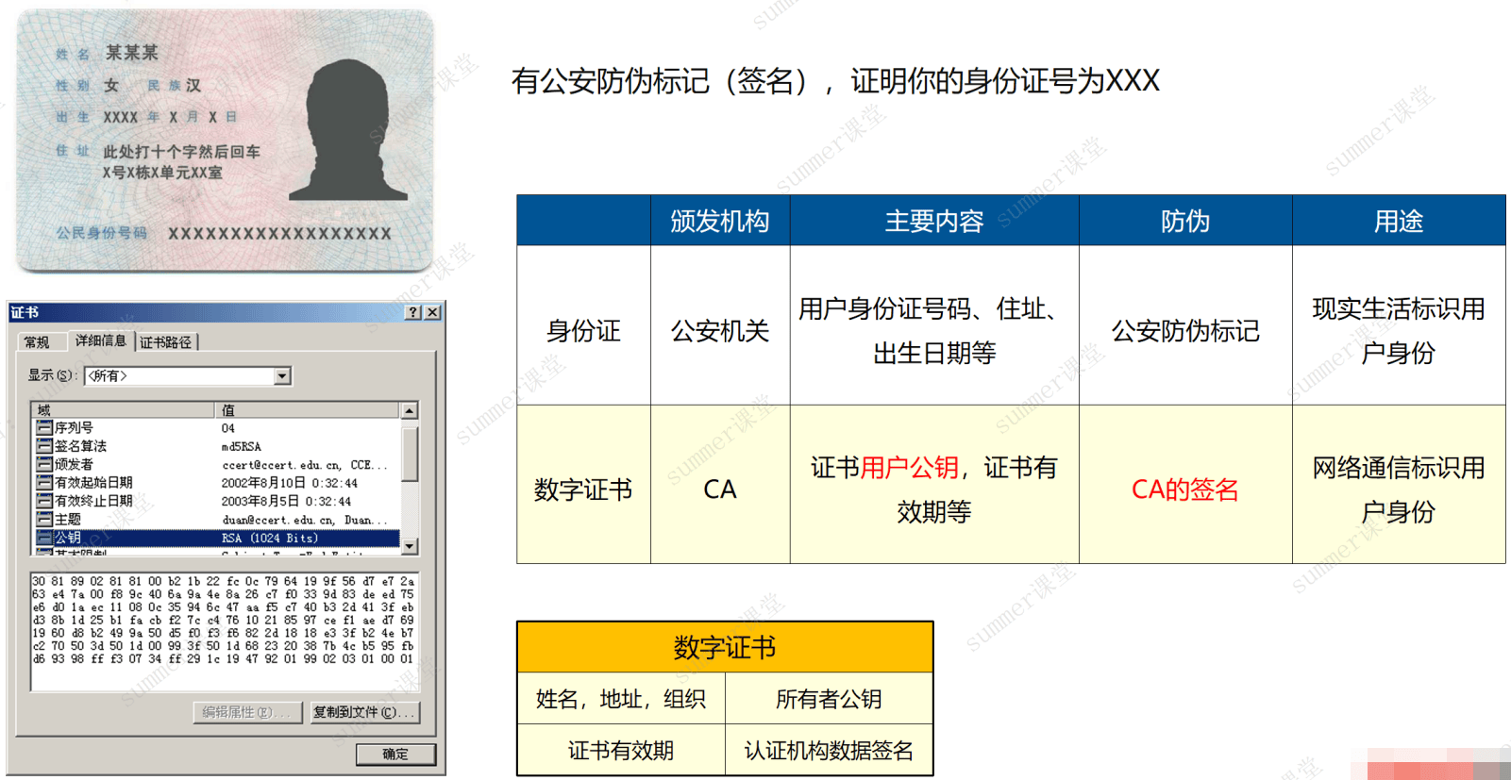The image size is (1511, 780).
Task: Click the field icon beside 公钥
Action: (44, 538)
